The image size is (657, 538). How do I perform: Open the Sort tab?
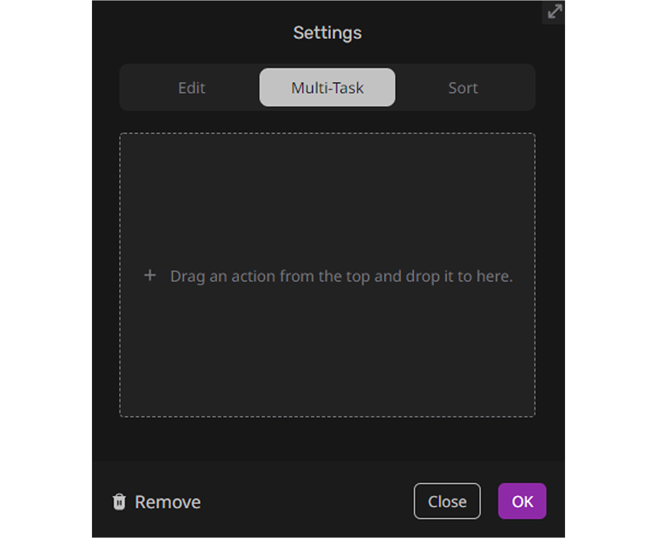[x=463, y=88]
